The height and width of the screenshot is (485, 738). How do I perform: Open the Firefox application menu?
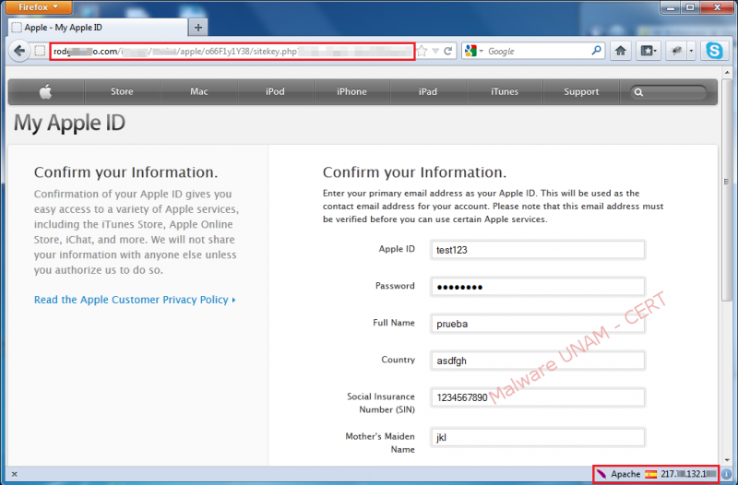tap(39, 7)
